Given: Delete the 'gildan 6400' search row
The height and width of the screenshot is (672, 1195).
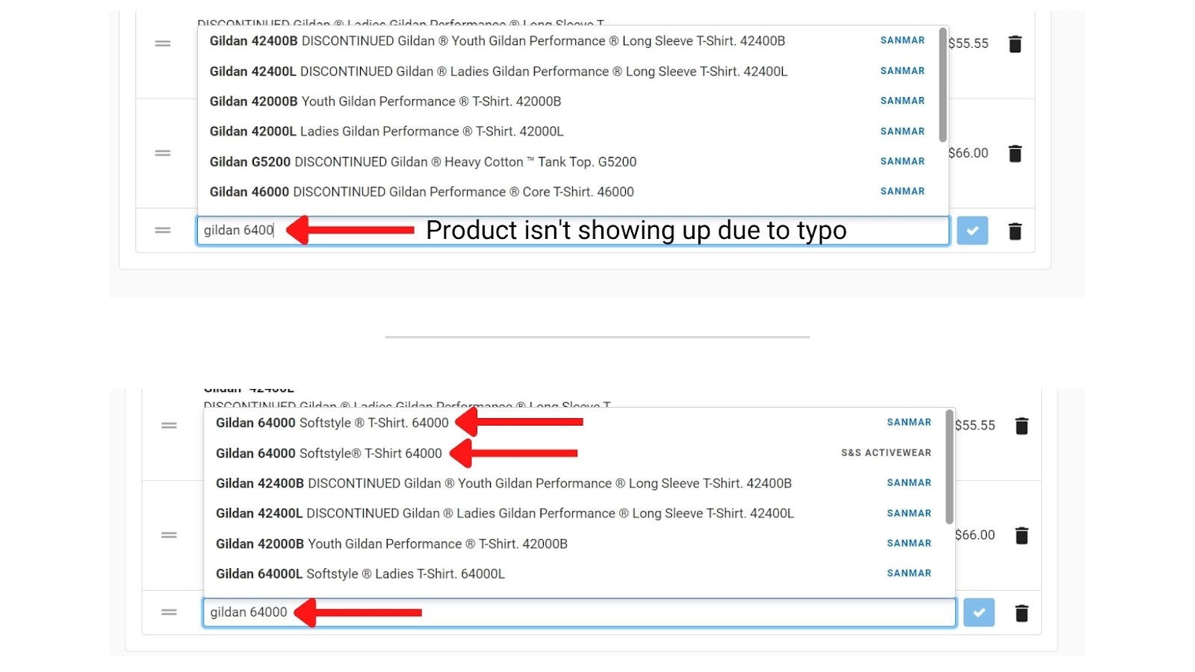Looking at the screenshot, I should (x=1015, y=231).
